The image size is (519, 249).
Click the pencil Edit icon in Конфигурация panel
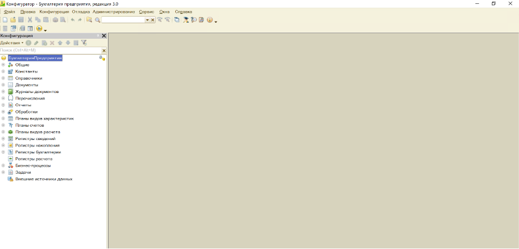[x=36, y=43]
